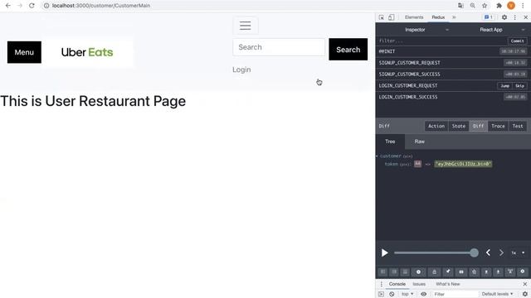Toggle Redux lock changes padlock

[x=434, y=272]
